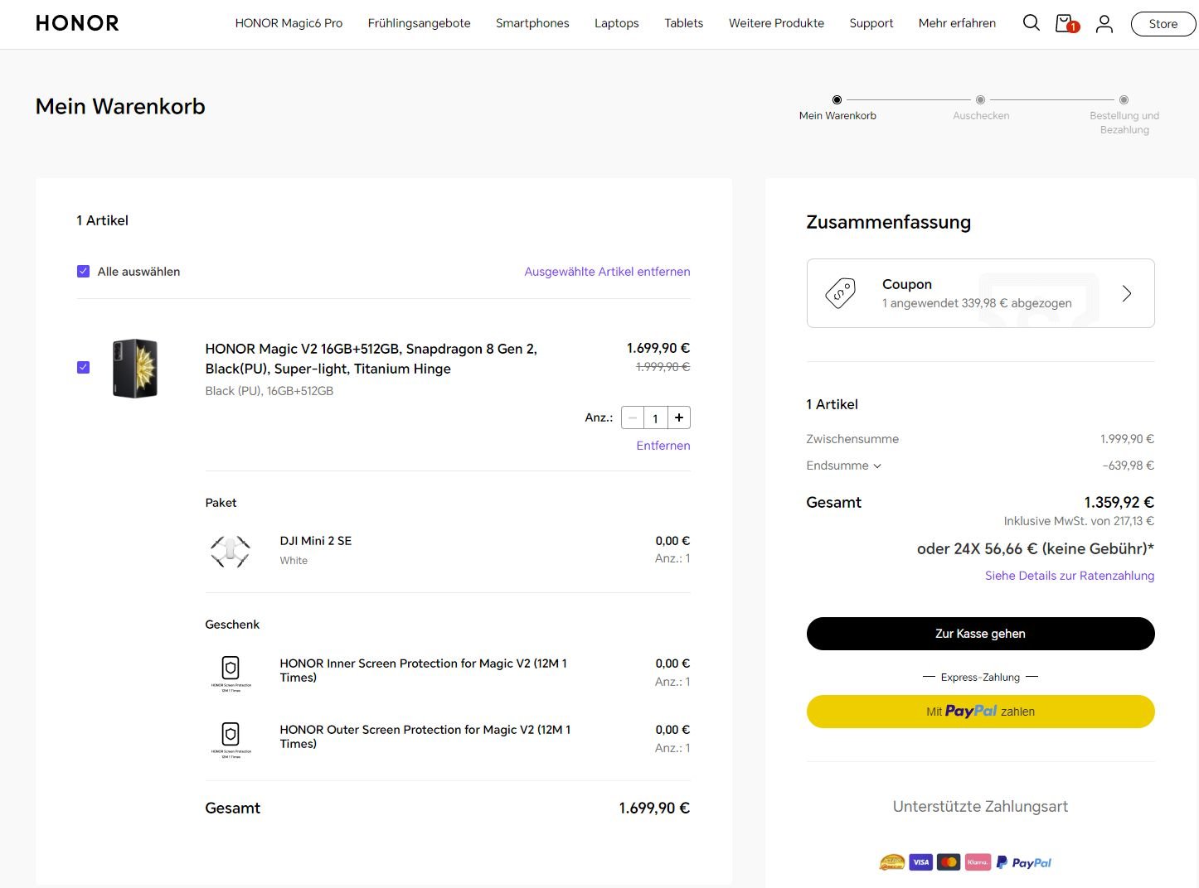Click the strikethrough price 1.999,90 €
This screenshot has width=1199, height=888.
tap(663, 367)
